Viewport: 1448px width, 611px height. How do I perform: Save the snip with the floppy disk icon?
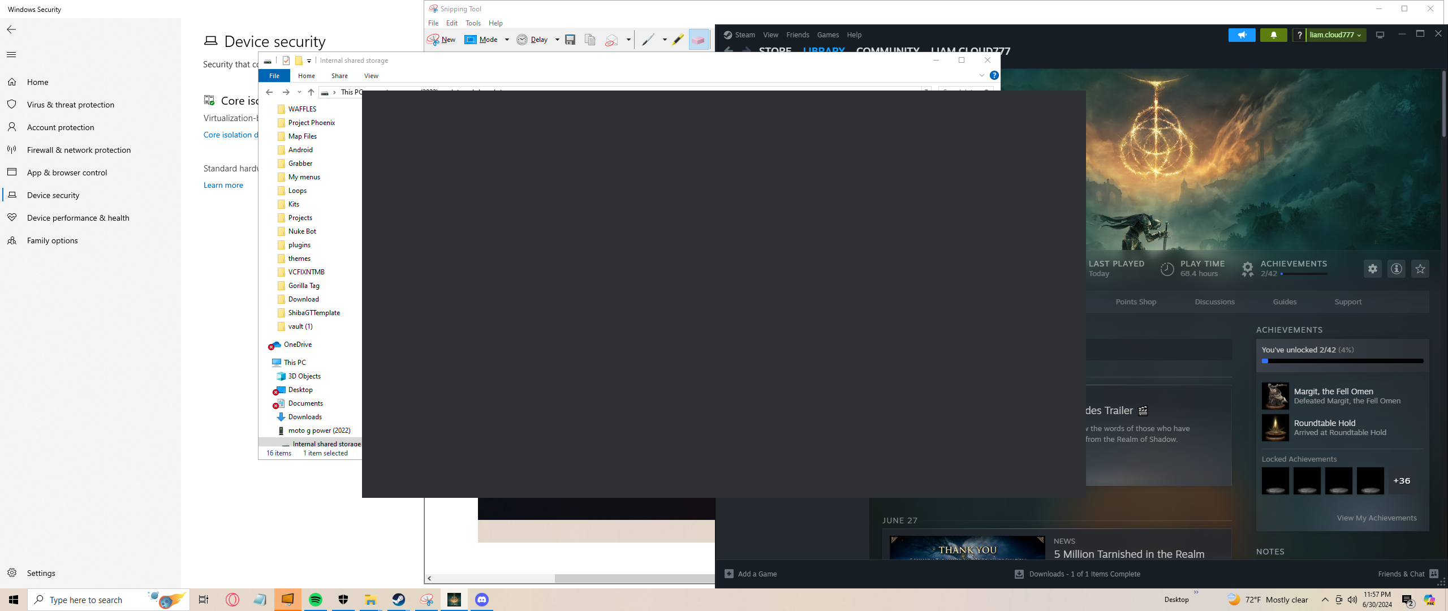(x=570, y=40)
